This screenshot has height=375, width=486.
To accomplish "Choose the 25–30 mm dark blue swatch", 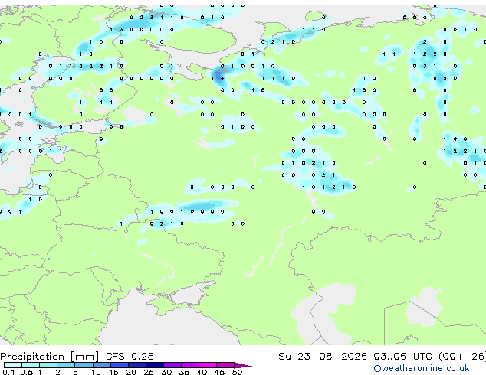I will coord(154,365).
